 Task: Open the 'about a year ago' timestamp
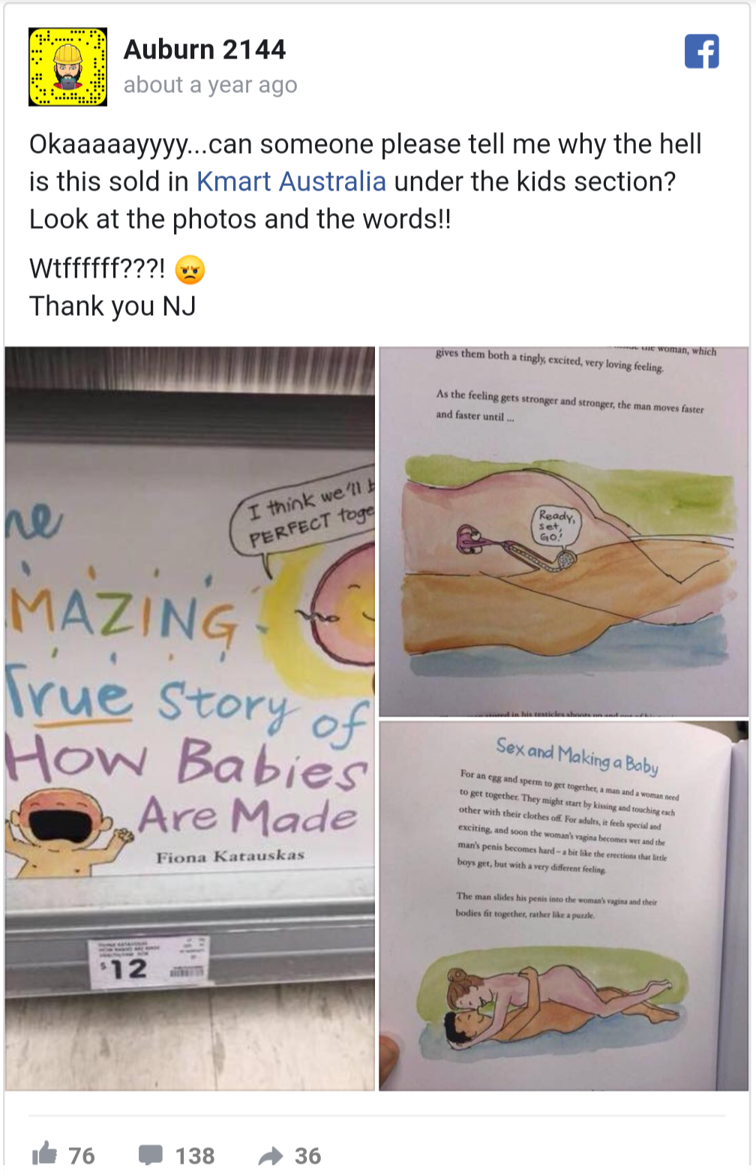coord(211,86)
